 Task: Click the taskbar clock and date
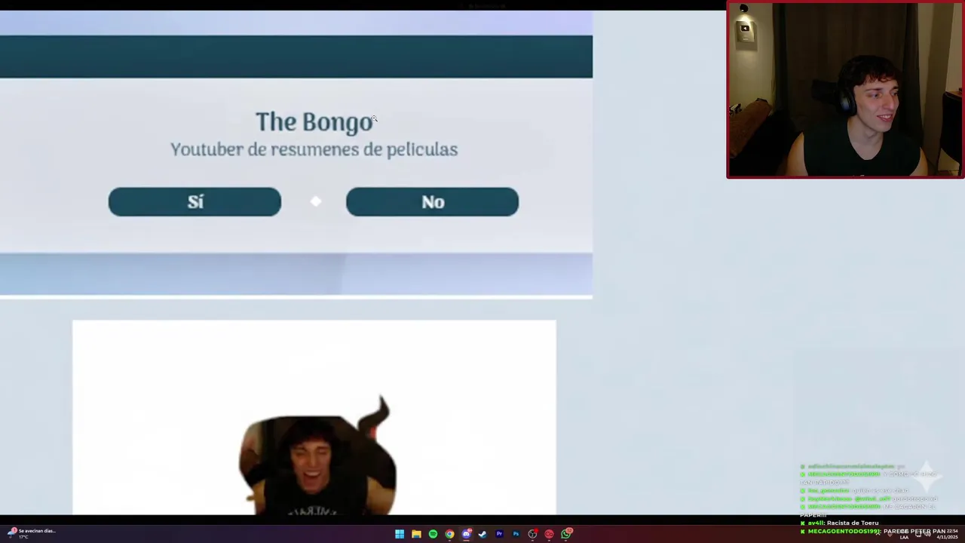click(x=947, y=534)
